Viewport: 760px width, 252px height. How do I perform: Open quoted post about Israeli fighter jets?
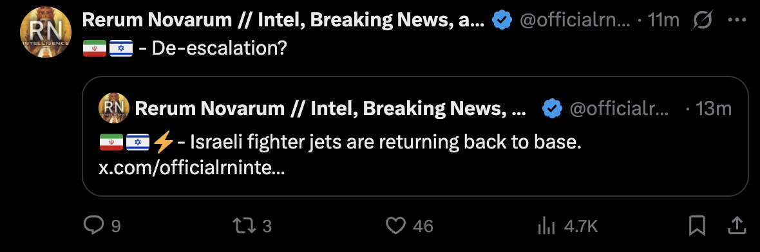(x=415, y=136)
